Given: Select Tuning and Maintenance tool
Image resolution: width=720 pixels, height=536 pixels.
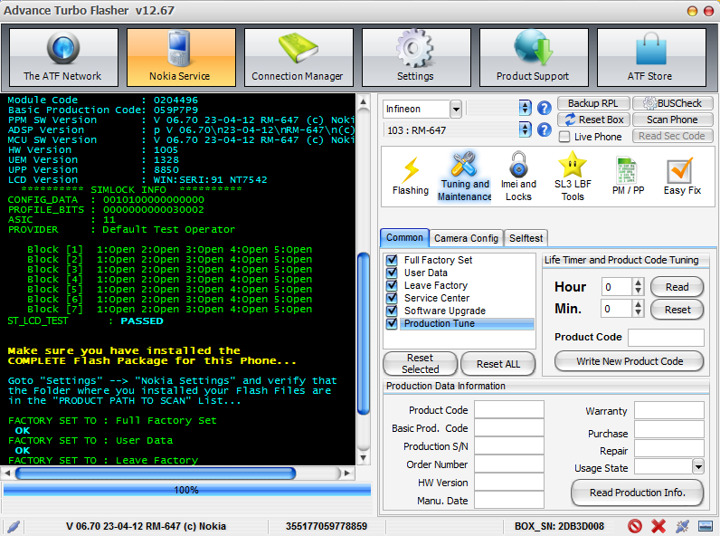Looking at the screenshot, I should pyautogui.click(x=464, y=177).
